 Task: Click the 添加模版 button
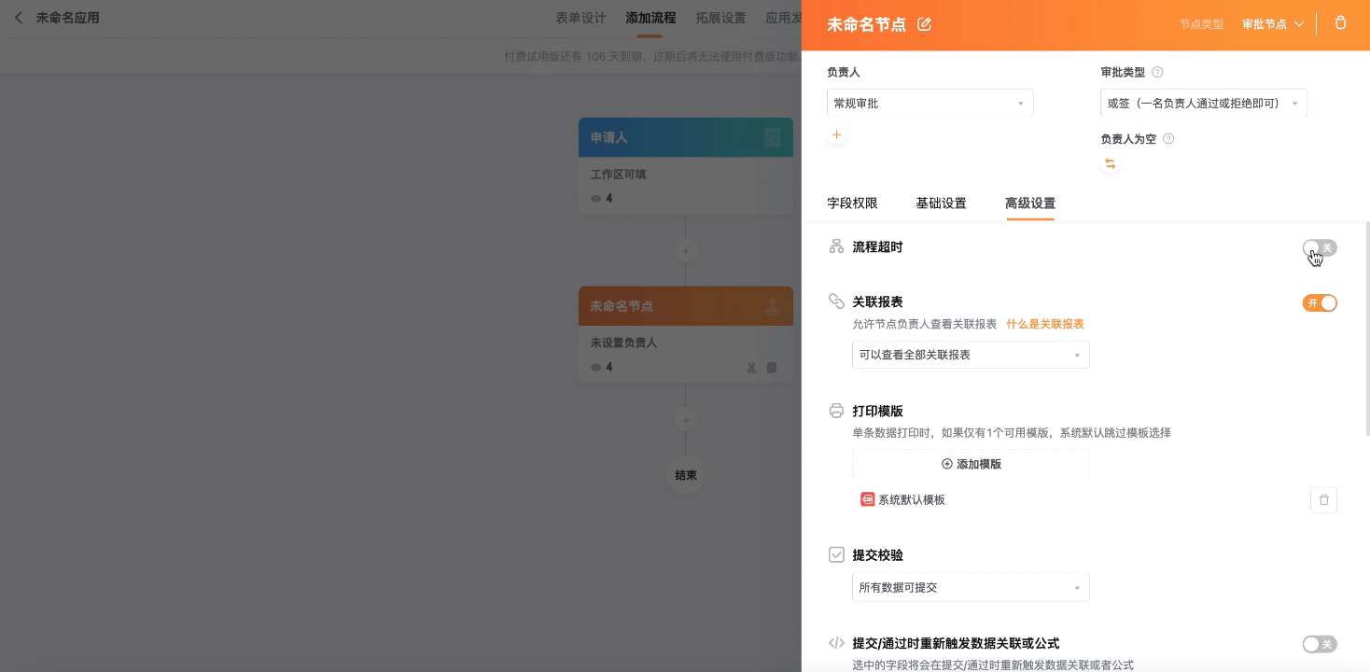[x=971, y=464]
